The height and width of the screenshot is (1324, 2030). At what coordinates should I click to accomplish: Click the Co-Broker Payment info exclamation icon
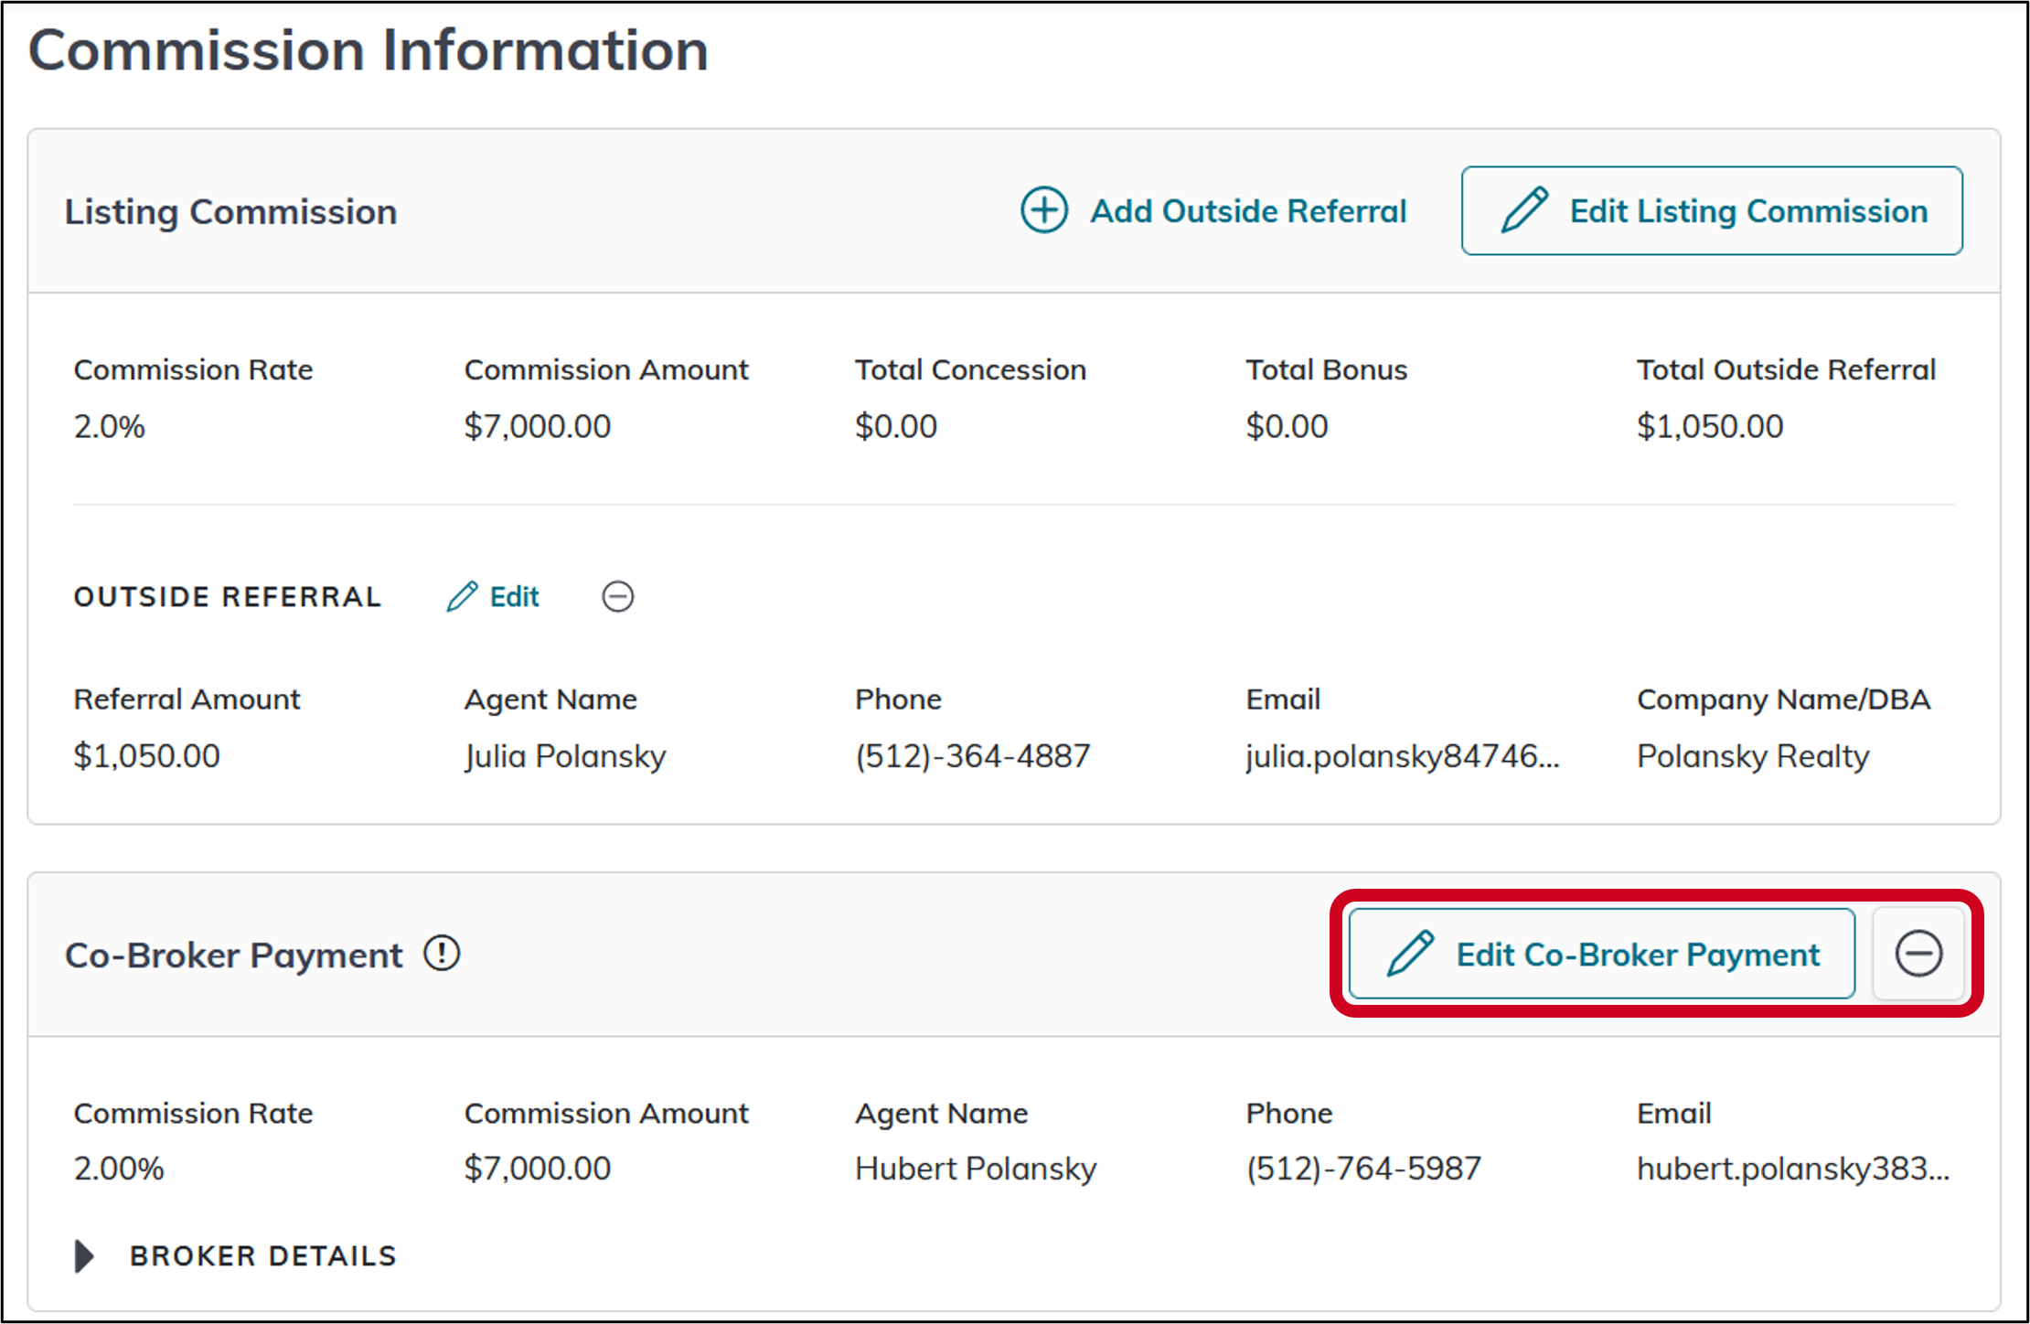pyautogui.click(x=442, y=954)
